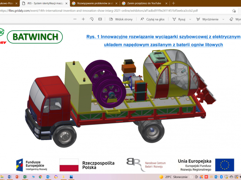Click the fit to page icon
This screenshot has width=241, height=180.
[100, 19]
